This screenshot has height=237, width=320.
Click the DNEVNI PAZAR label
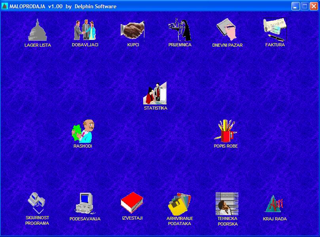[227, 45]
